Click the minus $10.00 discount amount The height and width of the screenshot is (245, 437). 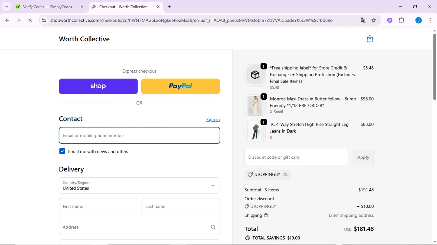[365, 206]
